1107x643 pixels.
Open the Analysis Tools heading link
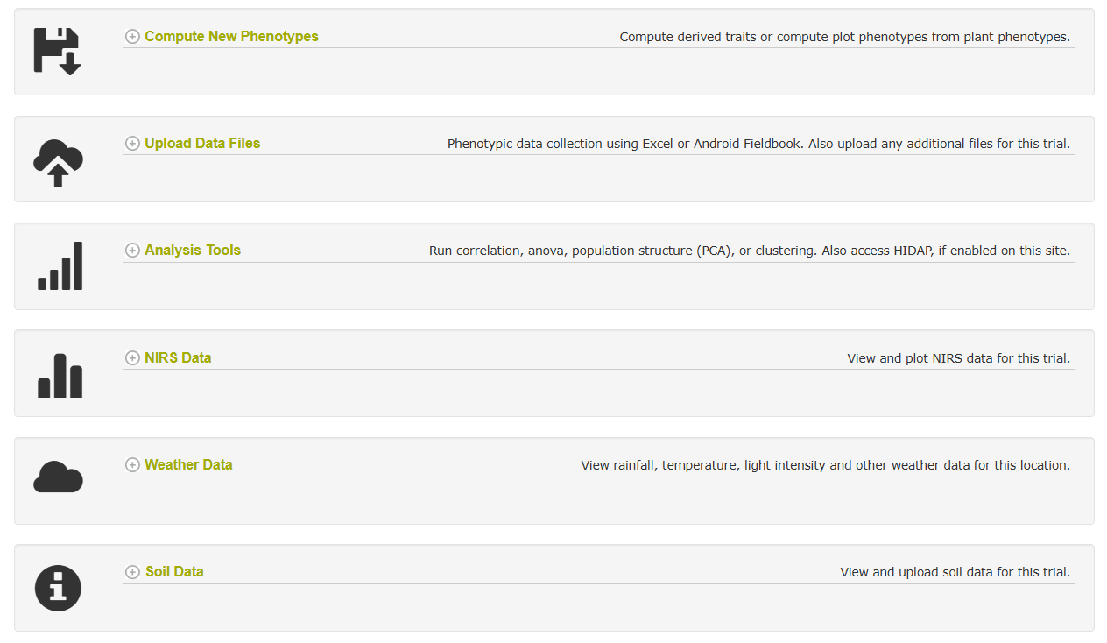(x=193, y=251)
